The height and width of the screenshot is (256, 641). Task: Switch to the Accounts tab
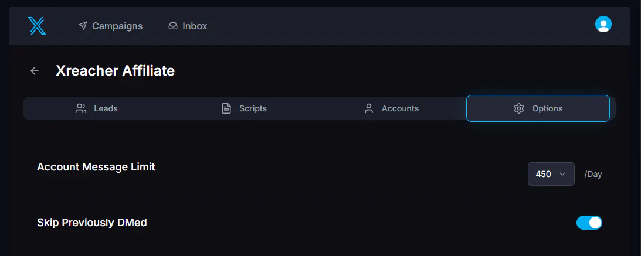pyautogui.click(x=391, y=108)
